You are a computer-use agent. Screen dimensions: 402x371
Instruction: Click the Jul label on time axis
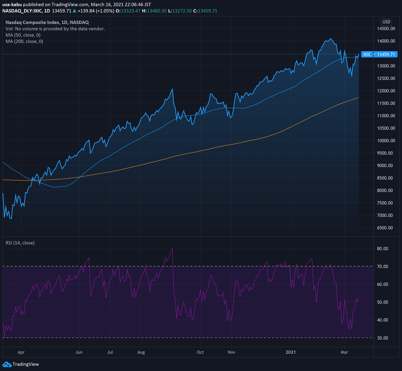pyautogui.click(x=110, y=352)
